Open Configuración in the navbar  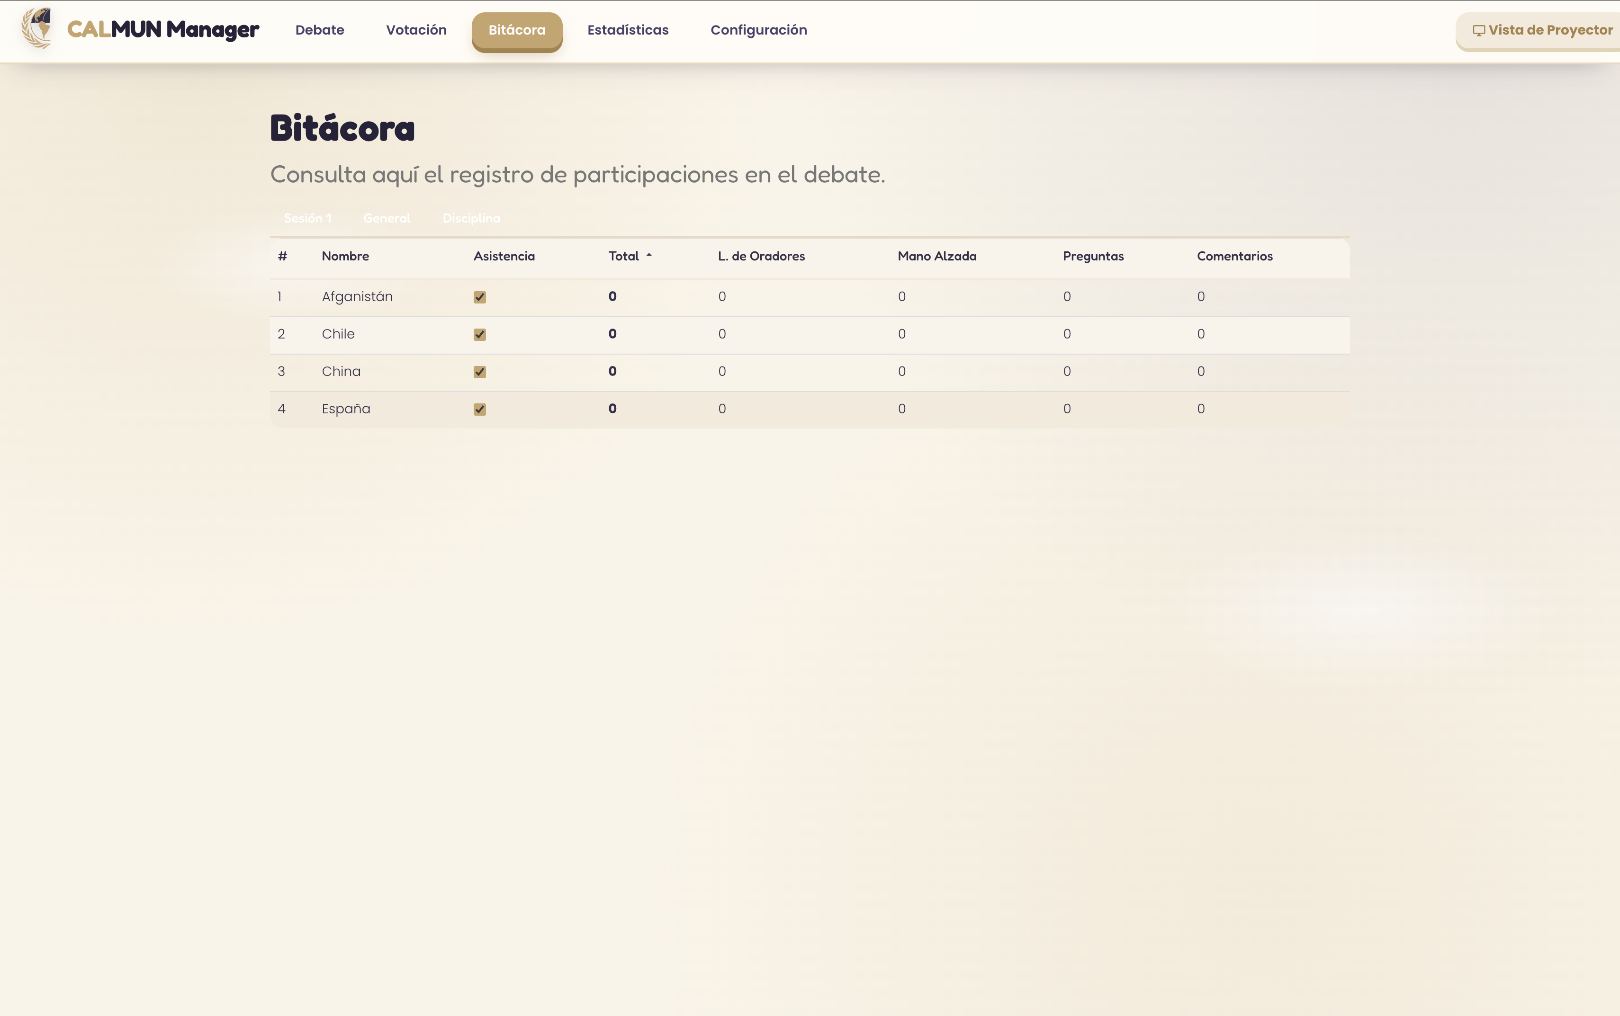click(x=758, y=29)
